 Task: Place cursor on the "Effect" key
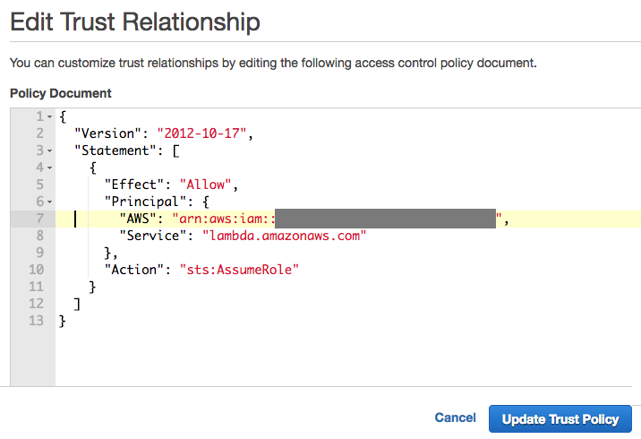(134, 185)
